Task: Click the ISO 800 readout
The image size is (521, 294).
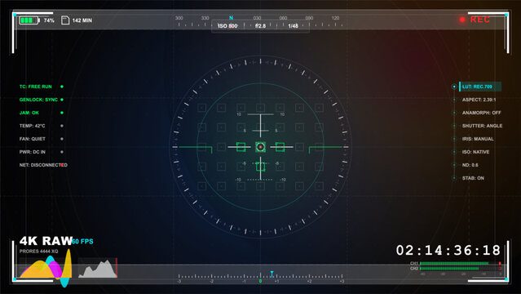Action: [x=227, y=25]
